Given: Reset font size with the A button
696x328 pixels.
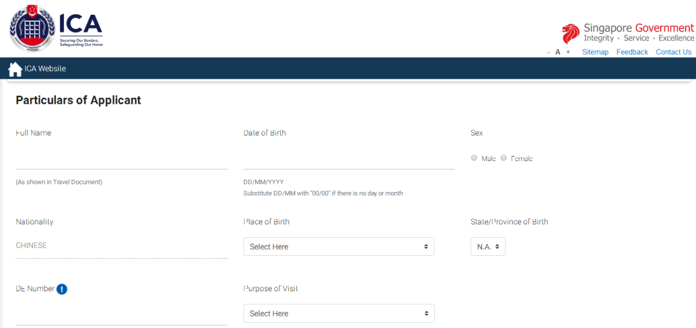Looking at the screenshot, I should coord(558,52).
